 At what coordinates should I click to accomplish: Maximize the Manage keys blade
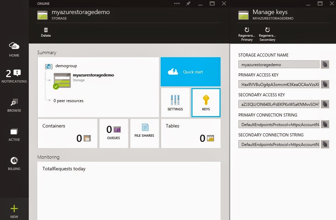click(x=320, y=3)
